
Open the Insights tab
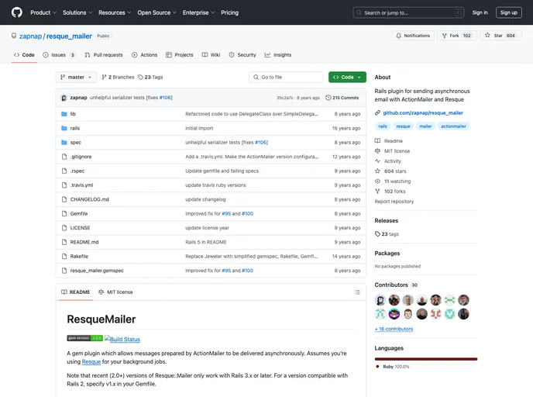click(278, 55)
